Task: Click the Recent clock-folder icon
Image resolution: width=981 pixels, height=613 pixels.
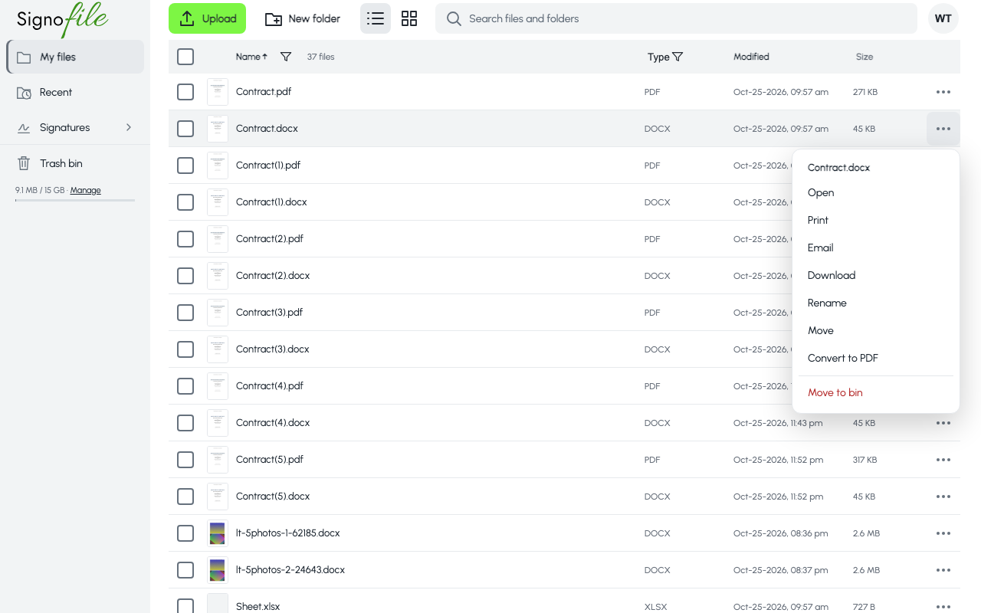Action: click(24, 93)
